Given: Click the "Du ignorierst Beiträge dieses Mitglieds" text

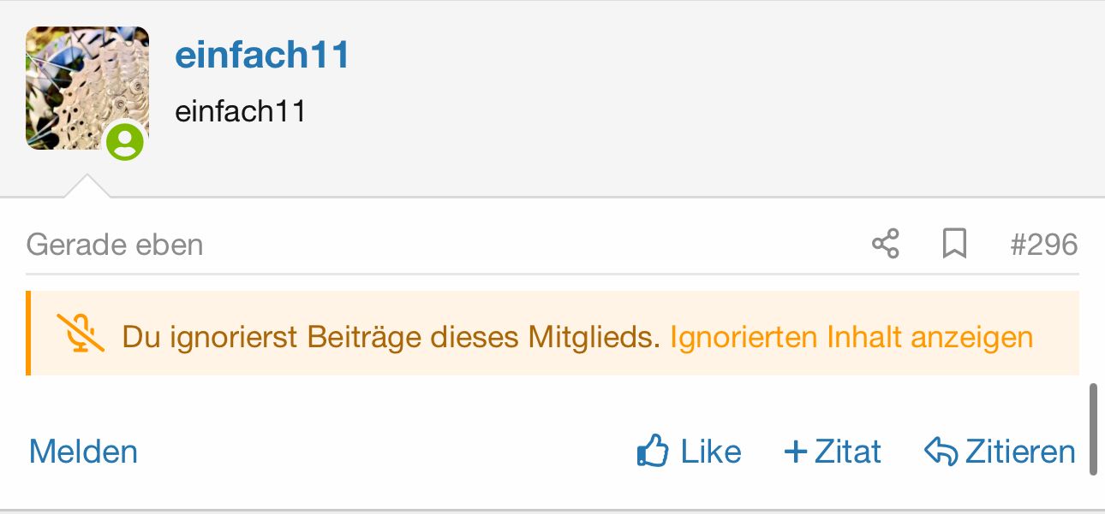Looking at the screenshot, I should [391, 337].
